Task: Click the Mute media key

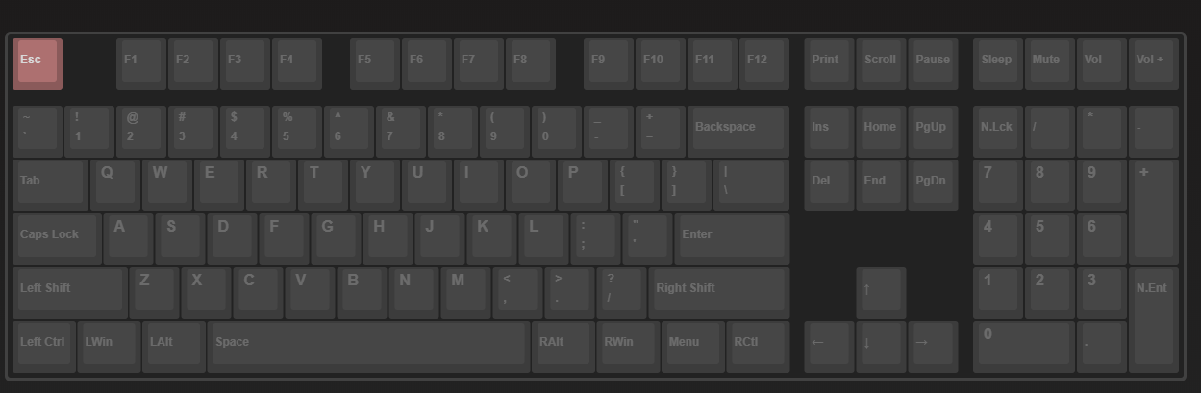Action: pos(1049,64)
